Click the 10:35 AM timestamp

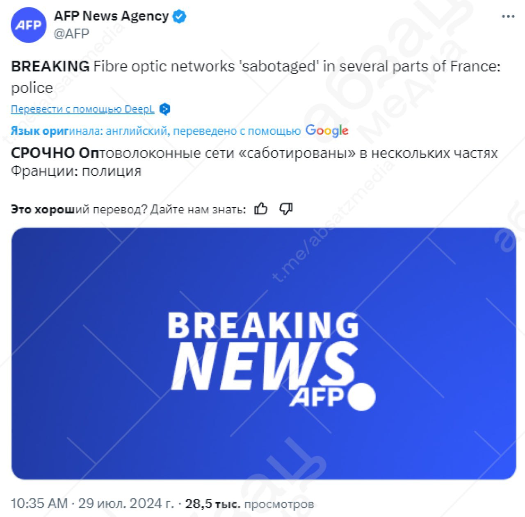tap(39, 503)
